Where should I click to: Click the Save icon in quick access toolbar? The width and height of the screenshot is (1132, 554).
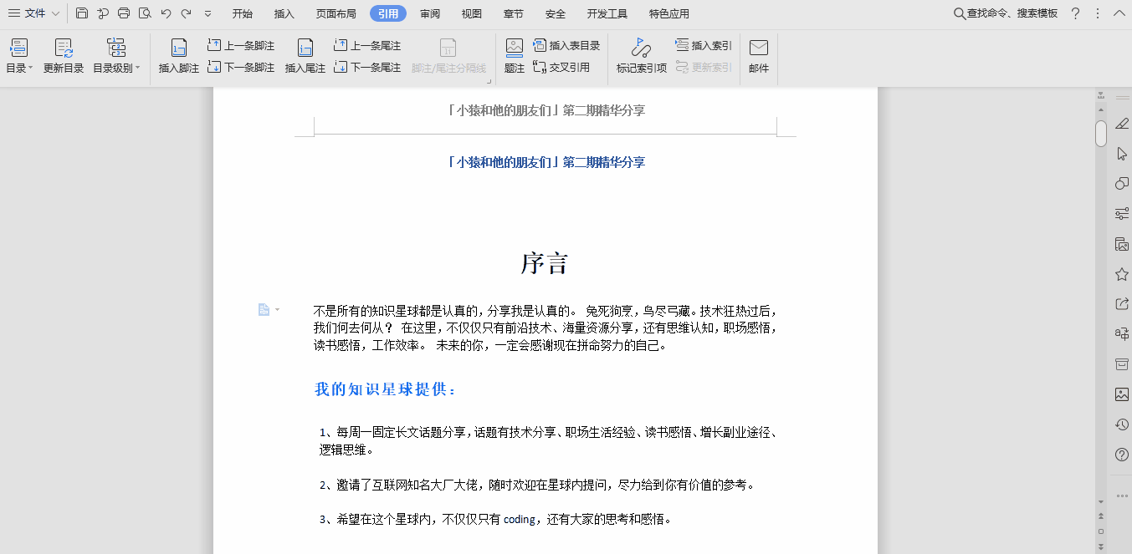pyautogui.click(x=82, y=13)
